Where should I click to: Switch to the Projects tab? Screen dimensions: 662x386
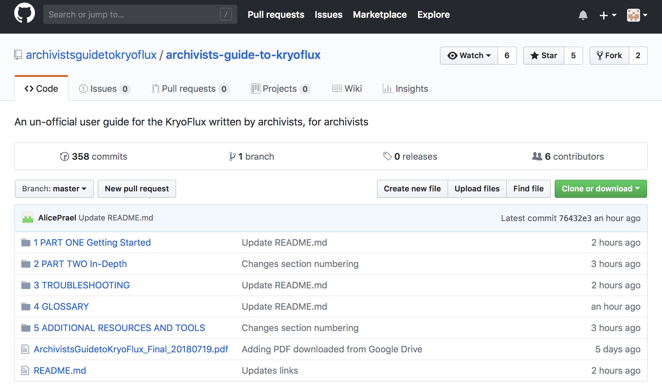tap(281, 89)
